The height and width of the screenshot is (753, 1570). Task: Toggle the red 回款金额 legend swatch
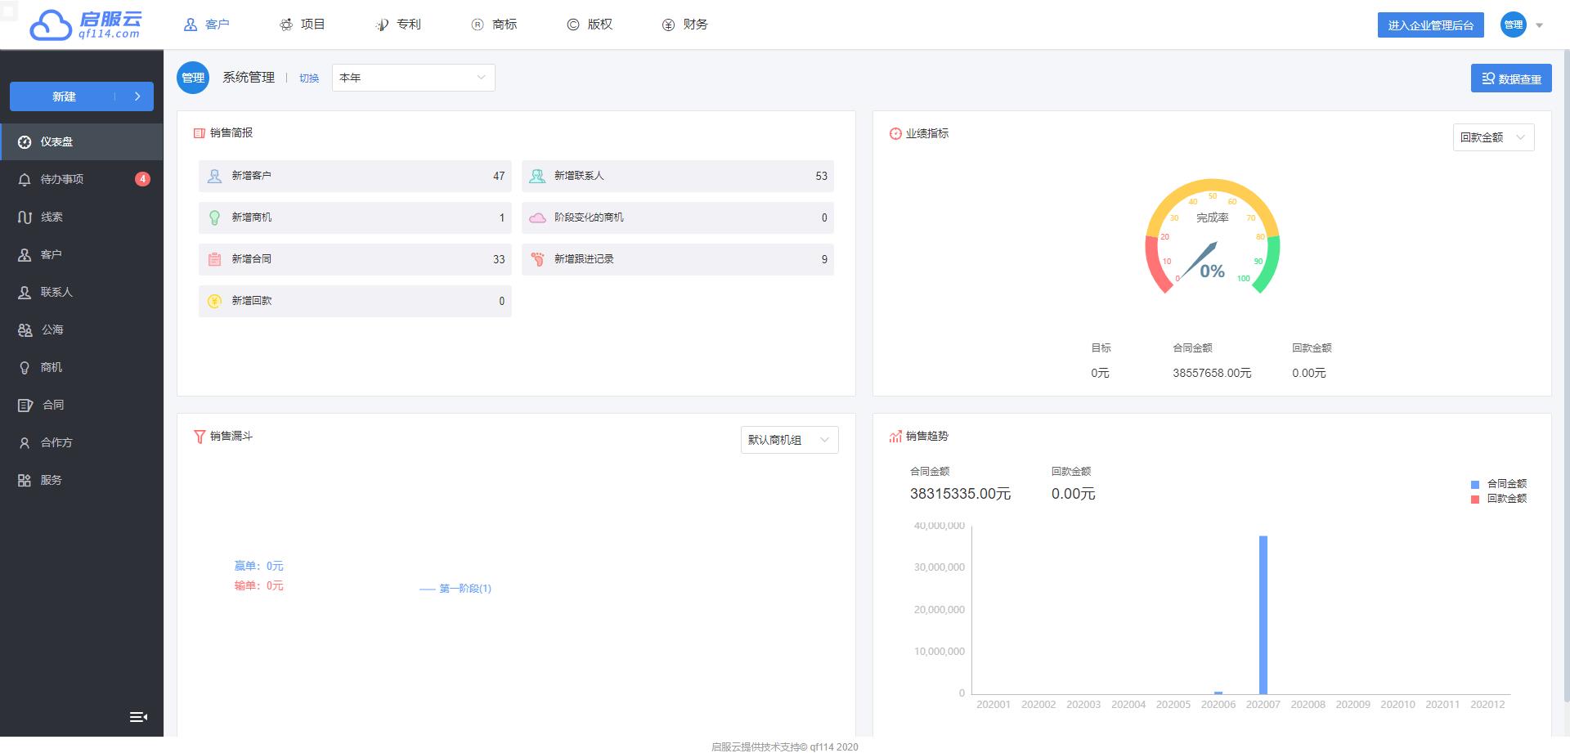click(x=1475, y=500)
